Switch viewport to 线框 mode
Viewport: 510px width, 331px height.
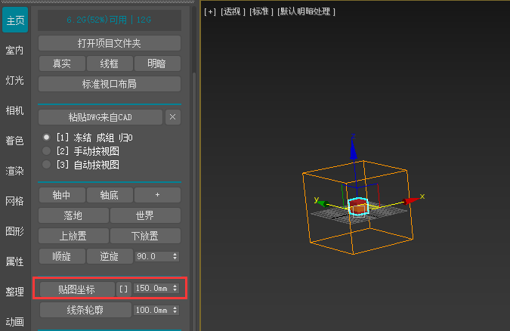click(x=110, y=63)
